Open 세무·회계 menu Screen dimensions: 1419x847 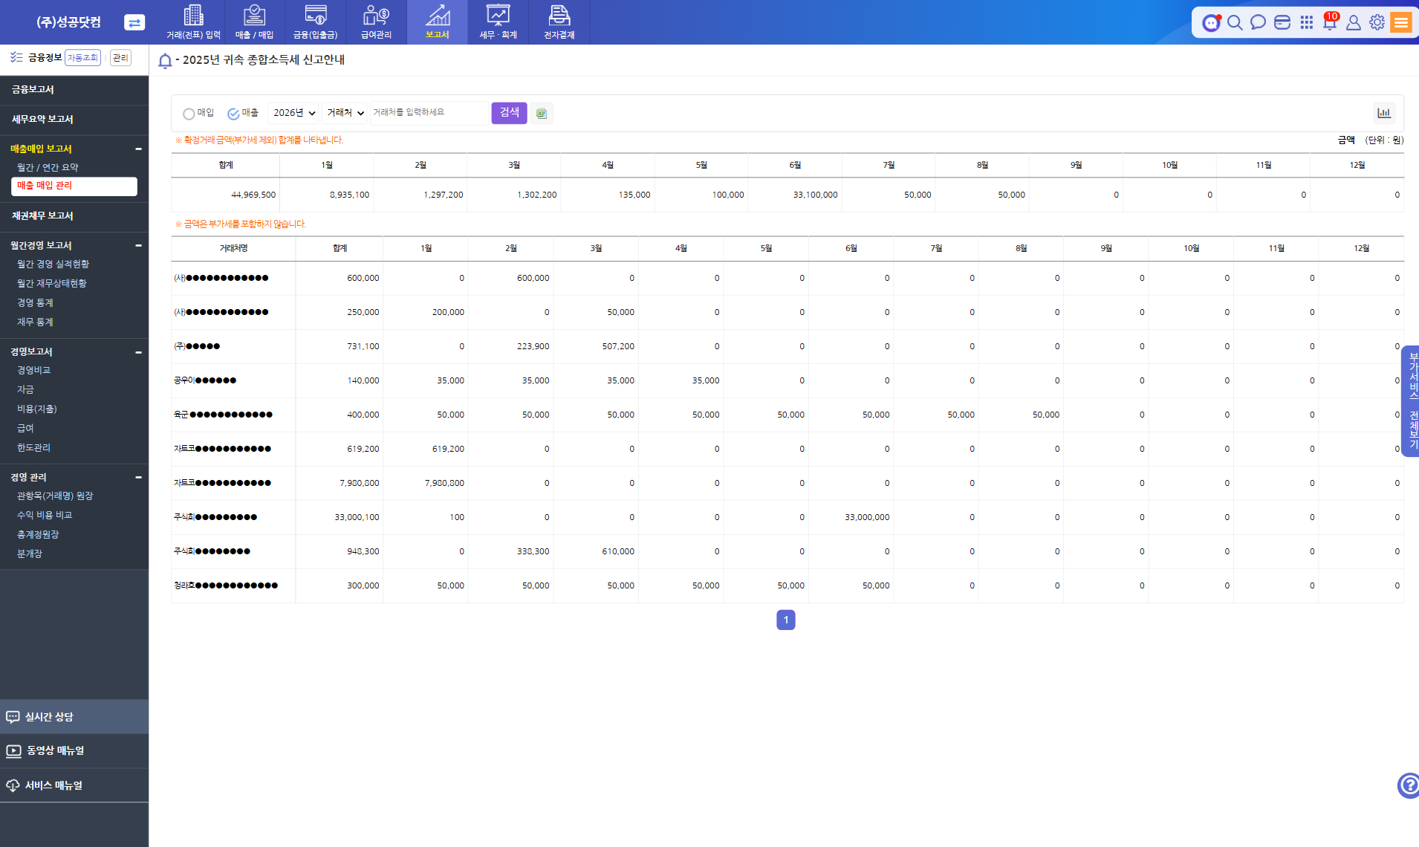(x=498, y=22)
